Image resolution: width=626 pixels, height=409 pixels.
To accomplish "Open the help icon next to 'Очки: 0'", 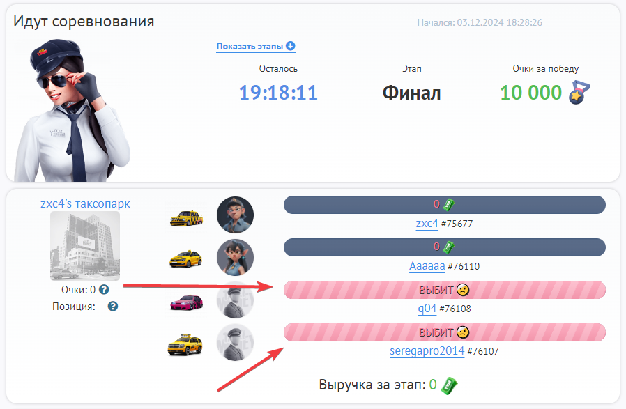I will (x=104, y=290).
